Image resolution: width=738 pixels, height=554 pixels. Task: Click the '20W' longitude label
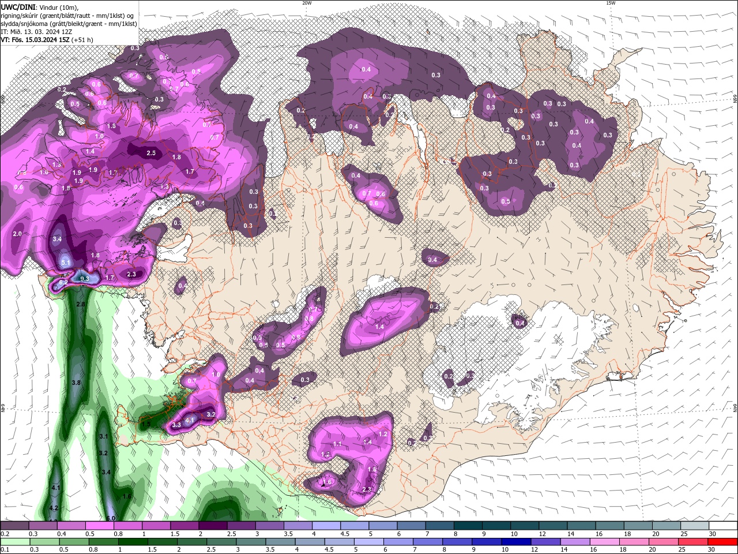(306, 3)
